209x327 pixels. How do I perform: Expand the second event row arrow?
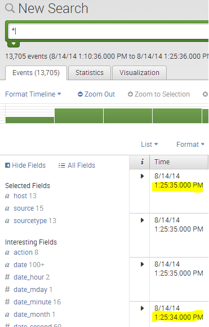coord(143,220)
